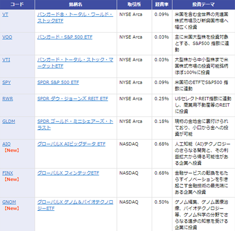The width and height of the screenshot is (235, 231).
Task: Open the GNOM ticker code link
Action: 9,202
